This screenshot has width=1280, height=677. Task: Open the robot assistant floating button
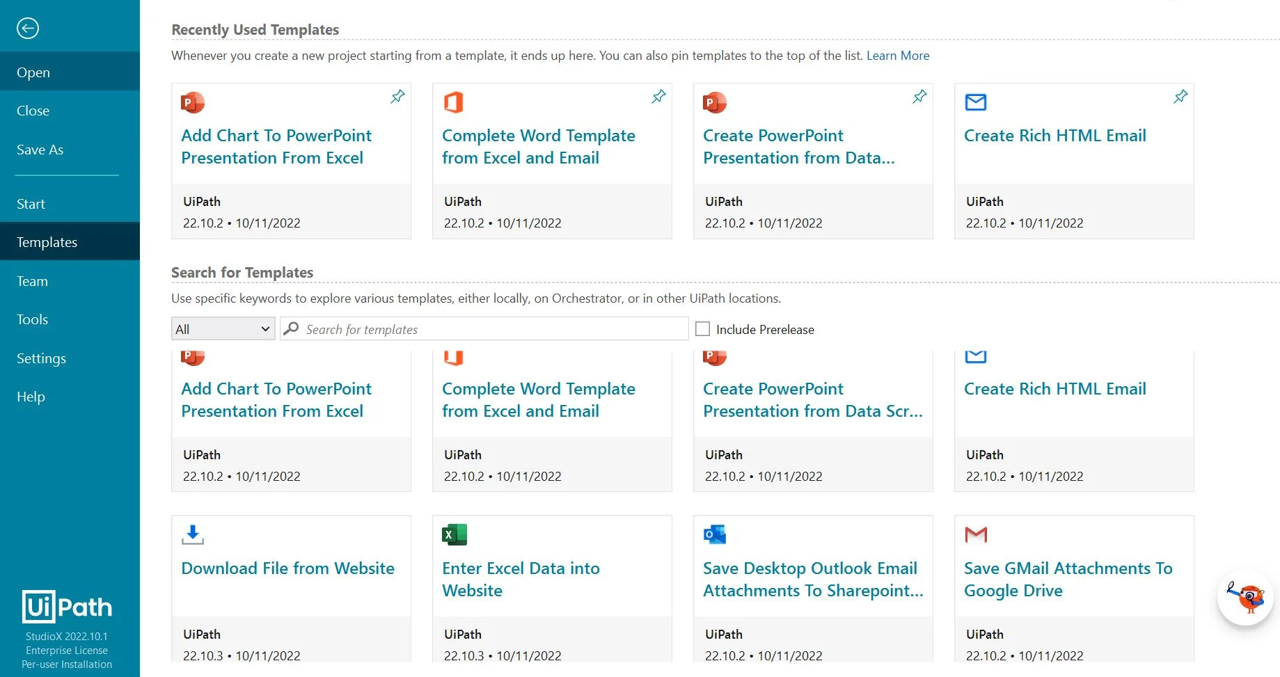(1245, 597)
